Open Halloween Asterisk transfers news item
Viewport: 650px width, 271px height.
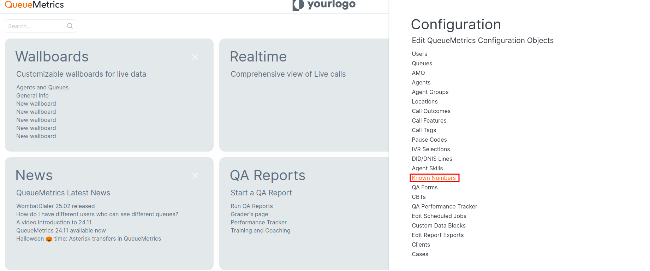(x=89, y=238)
